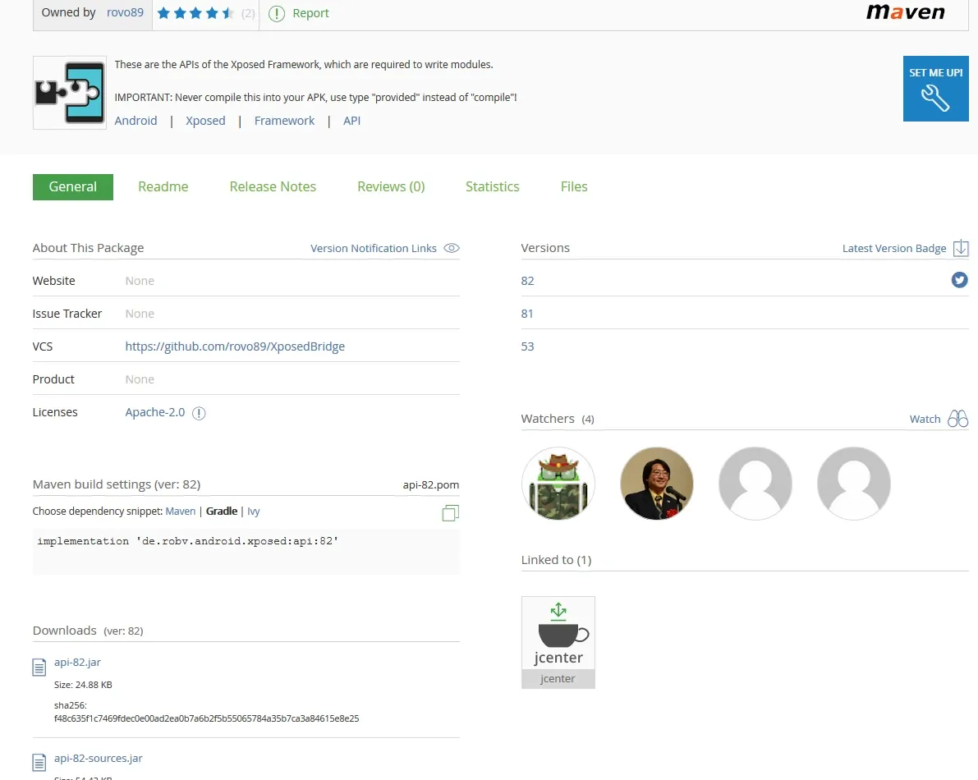
Task: Click the API tag link
Action: pyautogui.click(x=351, y=121)
